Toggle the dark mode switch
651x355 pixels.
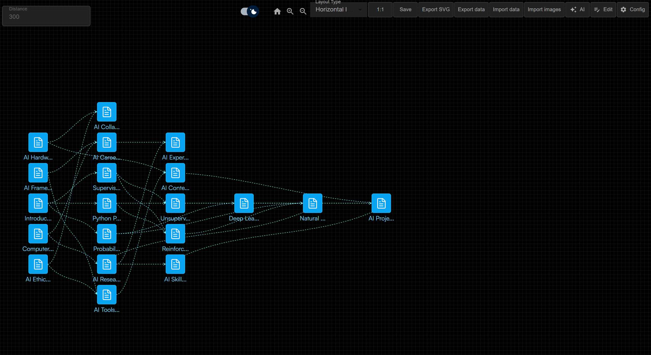[250, 11]
